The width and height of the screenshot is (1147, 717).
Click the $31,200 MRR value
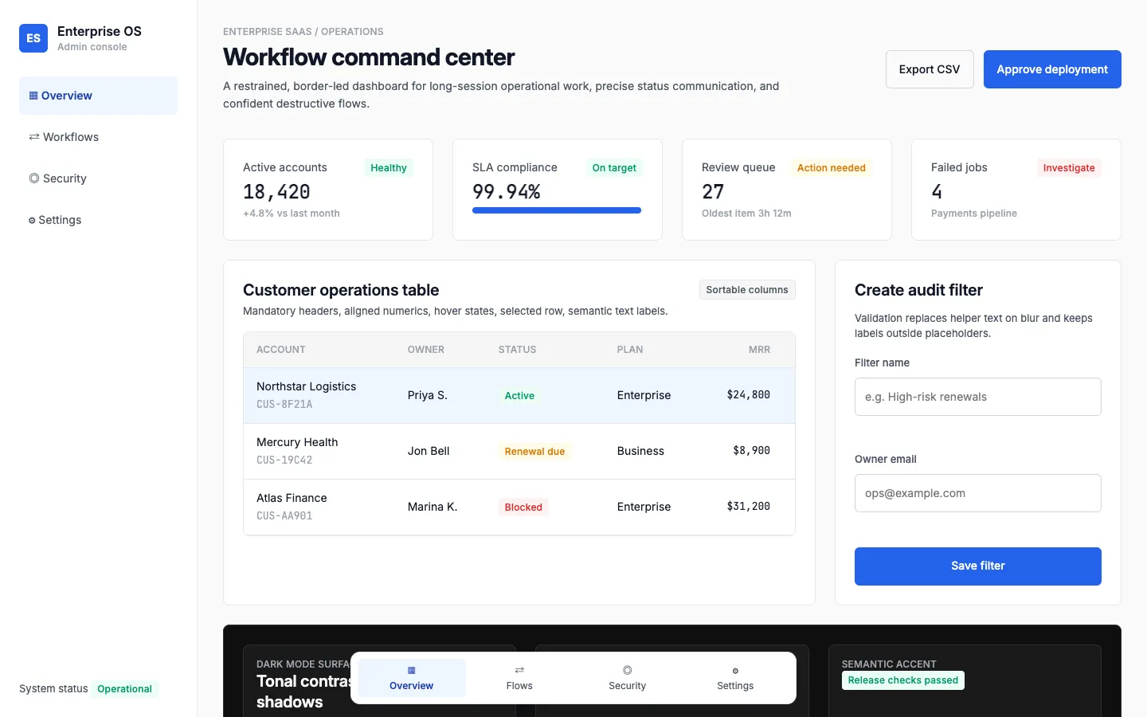coord(749,507)
